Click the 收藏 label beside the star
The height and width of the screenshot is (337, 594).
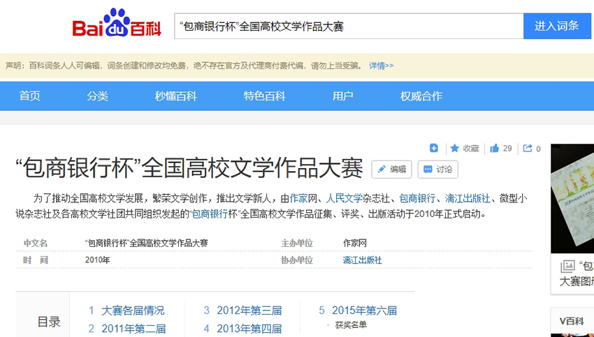coord(471,149)
